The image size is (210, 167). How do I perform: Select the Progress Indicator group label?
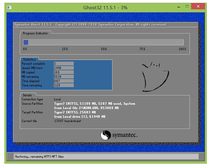(35, 33)
